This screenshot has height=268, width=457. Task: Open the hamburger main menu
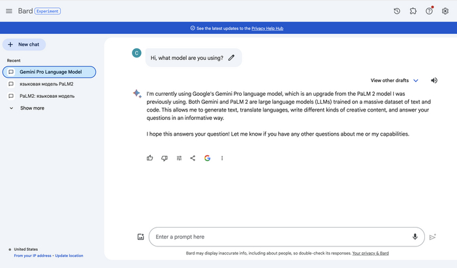point(9,11)
